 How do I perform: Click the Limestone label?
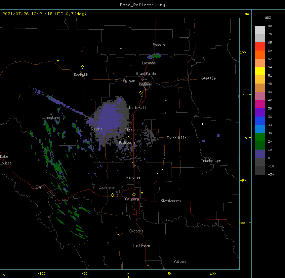(51, 118)
